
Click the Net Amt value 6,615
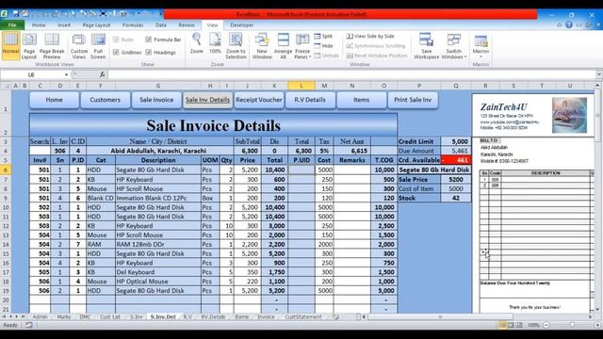(x=352, y=151)
